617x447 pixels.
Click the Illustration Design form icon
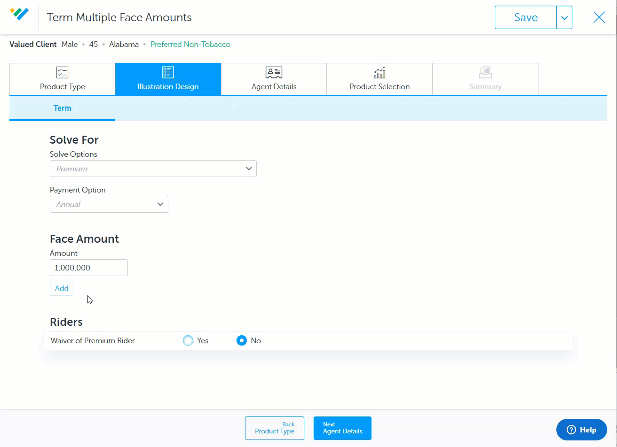click(x=168, y=72)
